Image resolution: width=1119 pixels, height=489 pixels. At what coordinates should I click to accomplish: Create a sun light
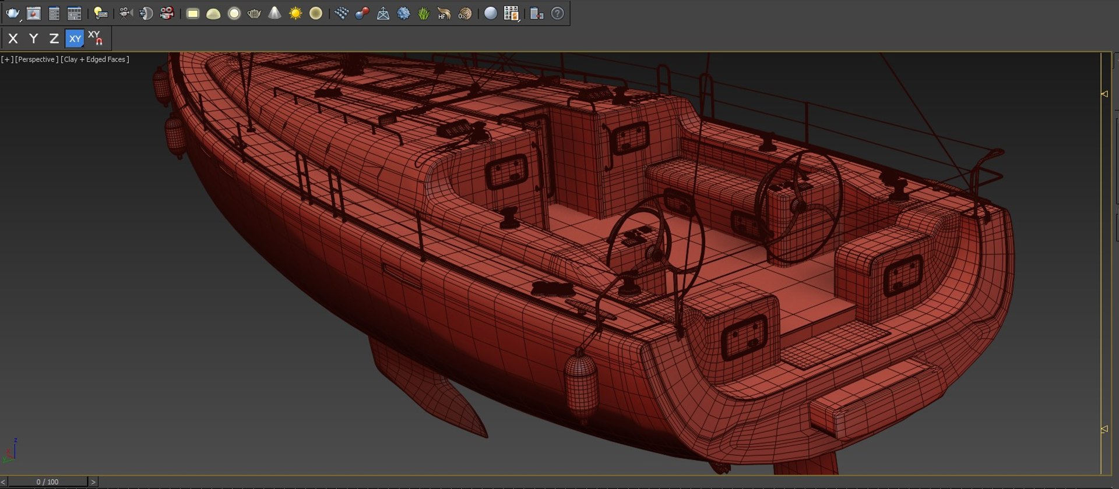[x=295, y=13]
